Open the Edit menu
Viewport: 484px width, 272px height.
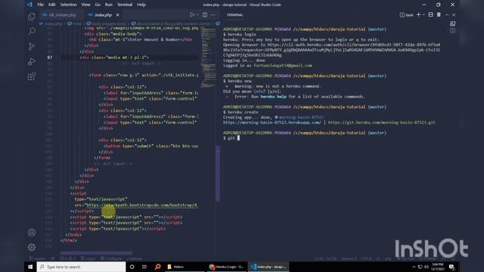coord(52,5)
